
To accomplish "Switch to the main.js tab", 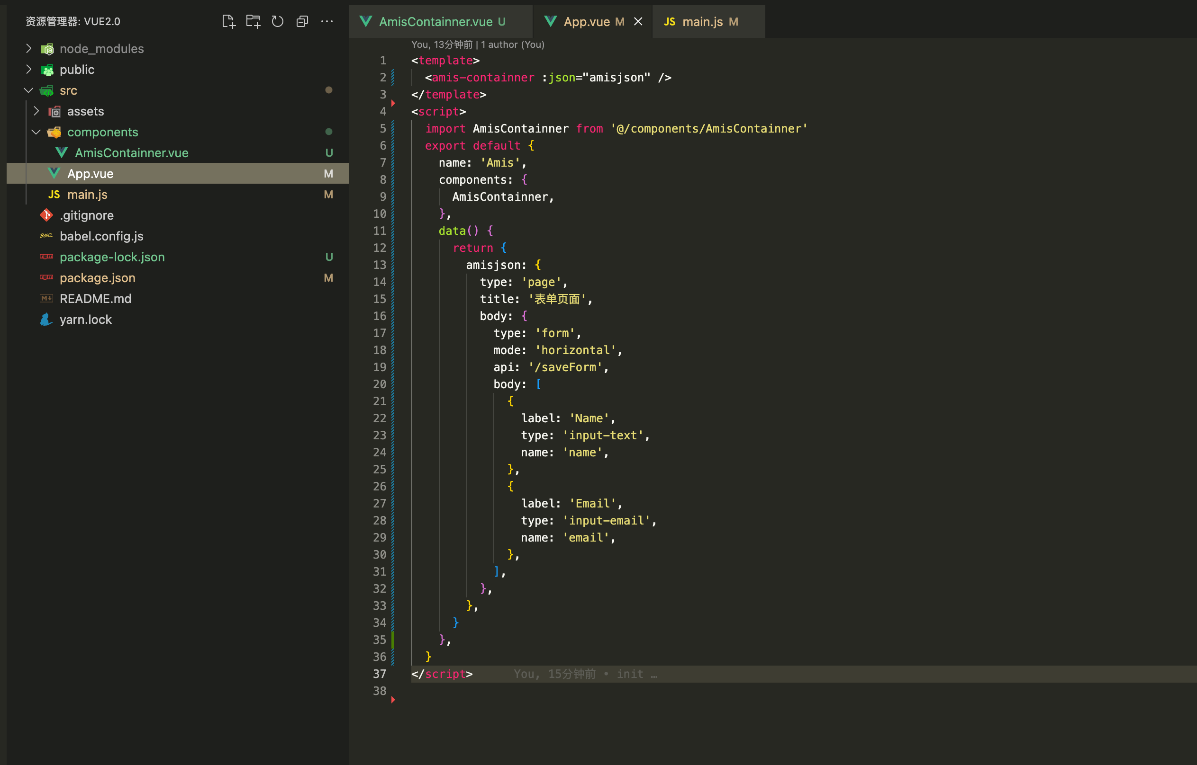I will tap(702, 21).
